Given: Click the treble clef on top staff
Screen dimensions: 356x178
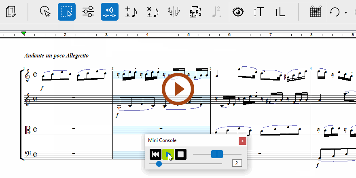Looking at the screenshot, I should (x=28, y=75).
